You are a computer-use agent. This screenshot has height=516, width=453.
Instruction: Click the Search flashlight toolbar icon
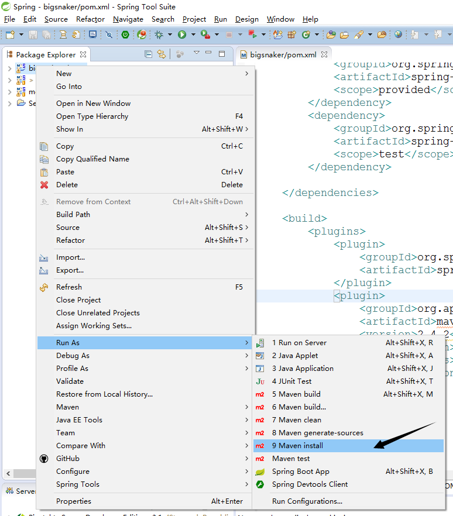[x=359, y=34]
